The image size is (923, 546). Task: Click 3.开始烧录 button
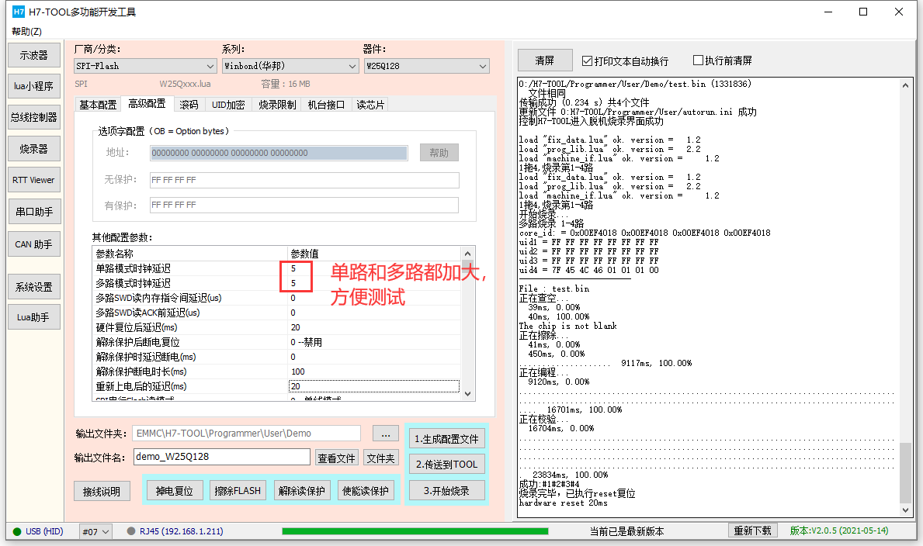coord(447,491)
